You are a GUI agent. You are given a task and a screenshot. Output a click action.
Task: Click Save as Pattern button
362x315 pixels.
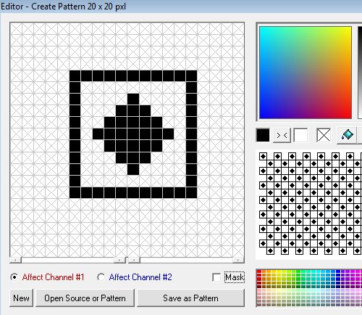pos(190,298)
